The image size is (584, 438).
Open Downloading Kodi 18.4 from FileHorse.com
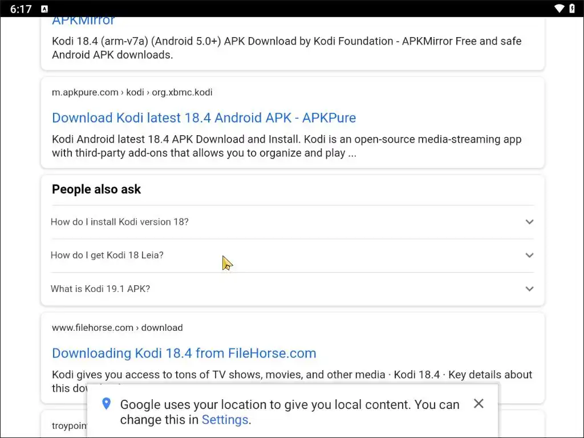[184, 353]
